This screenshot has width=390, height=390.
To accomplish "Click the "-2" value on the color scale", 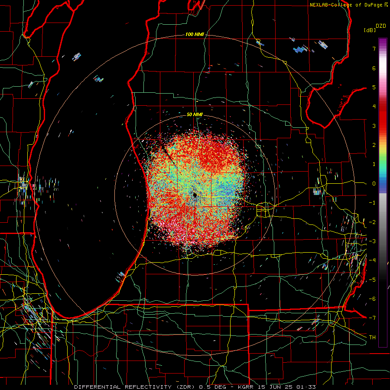I will click(x=372, y=222).
